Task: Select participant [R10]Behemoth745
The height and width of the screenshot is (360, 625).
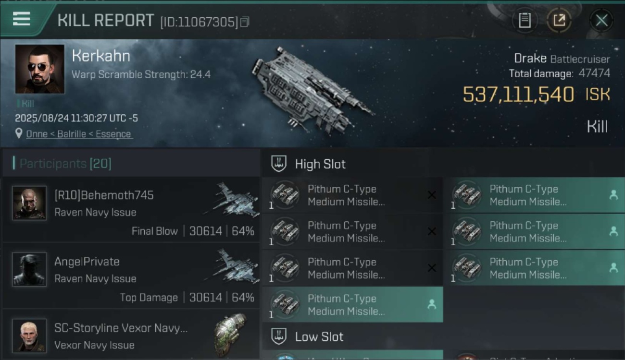Action: tap(131, 210)
